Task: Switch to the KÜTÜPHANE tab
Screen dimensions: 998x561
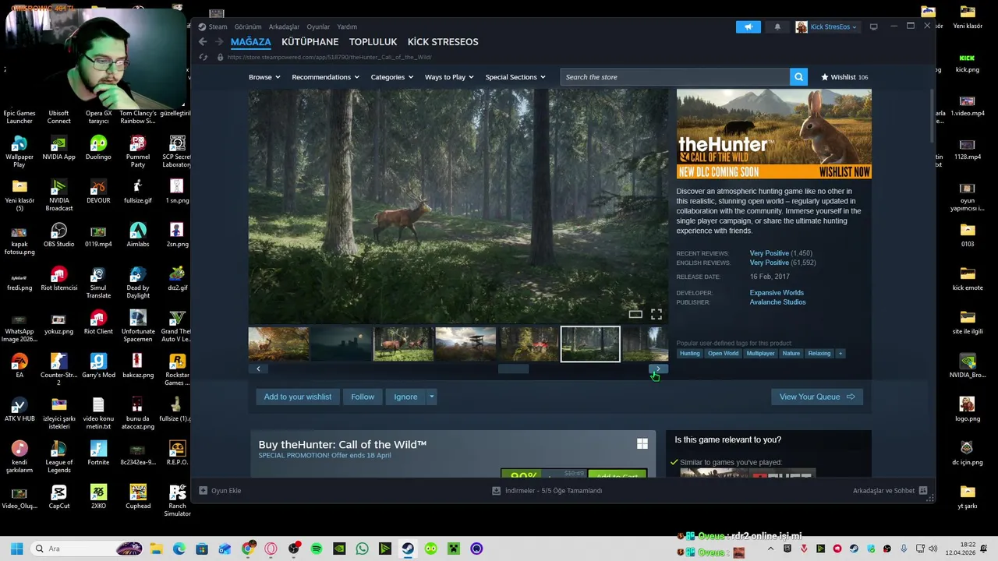Action: click(x=310, y=42)
